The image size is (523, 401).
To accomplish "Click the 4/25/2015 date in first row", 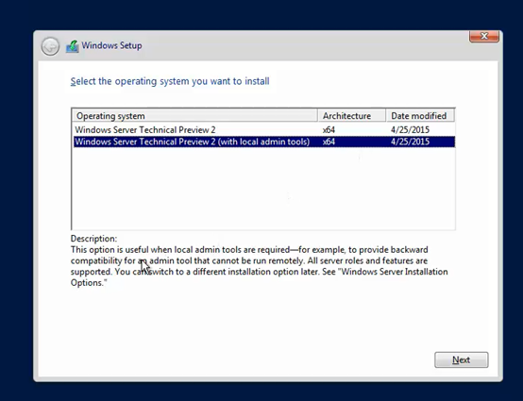I will click(x=410, y=129).
